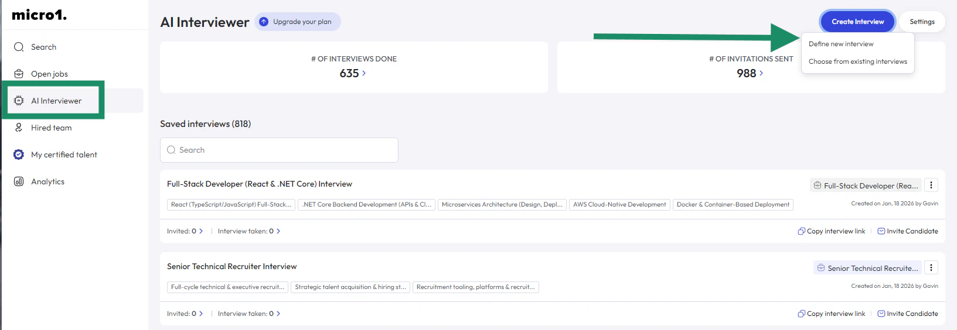Click the 635 interviews done count
This screenshot has width=957, height=330.
tap(349, 73)
